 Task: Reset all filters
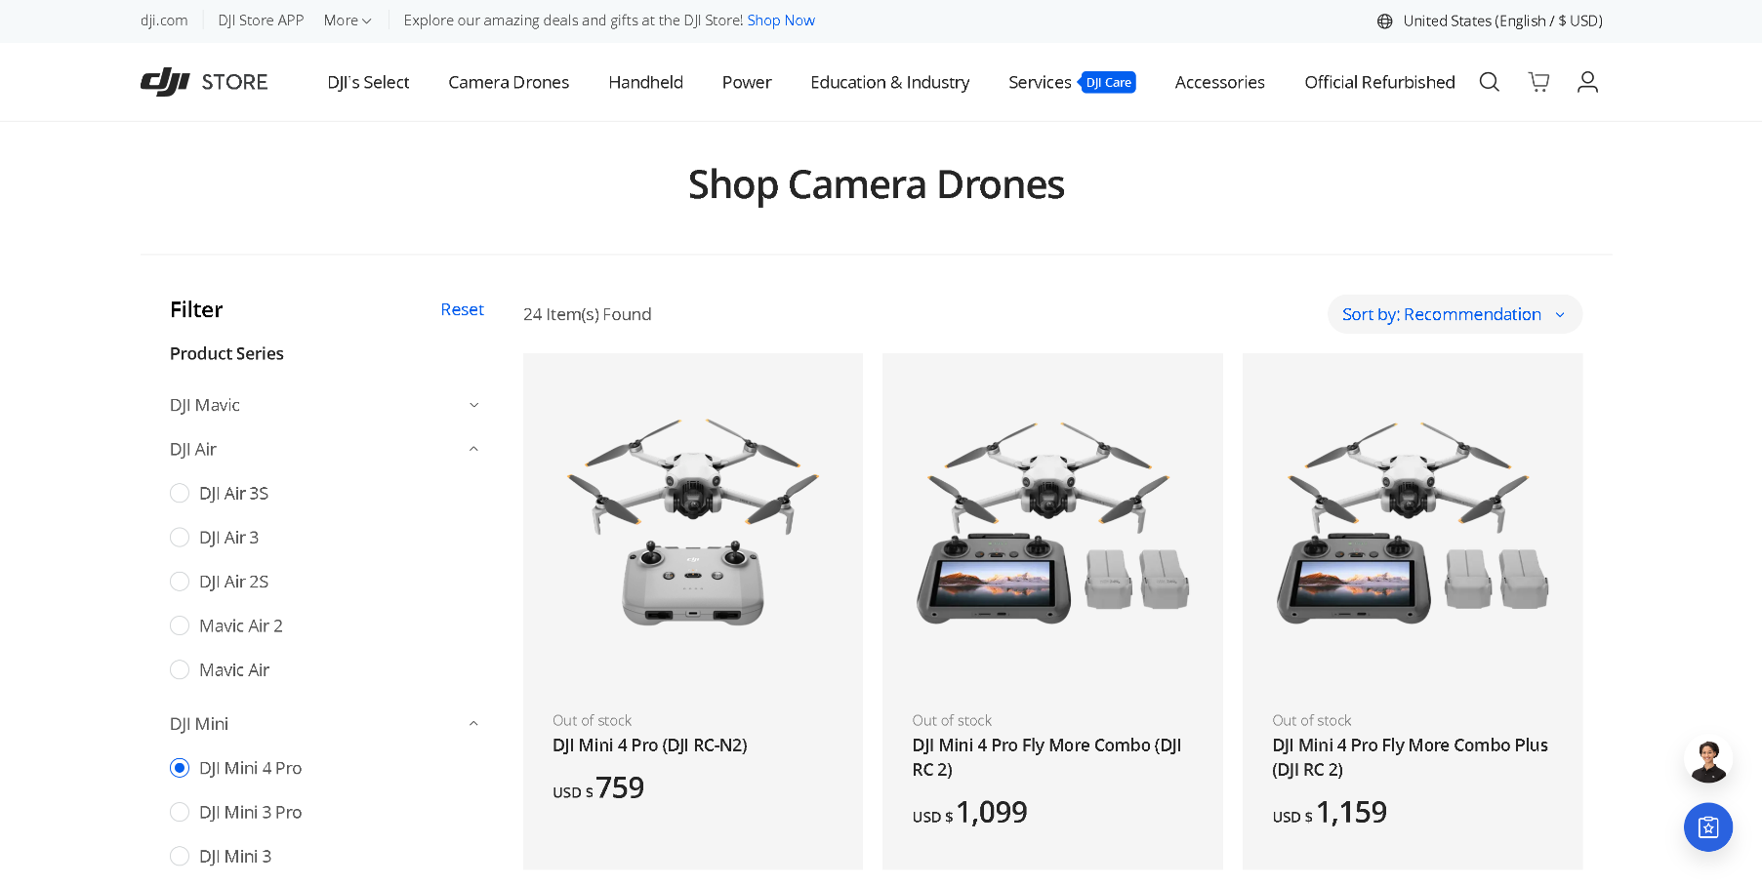[x=462, y=309]
